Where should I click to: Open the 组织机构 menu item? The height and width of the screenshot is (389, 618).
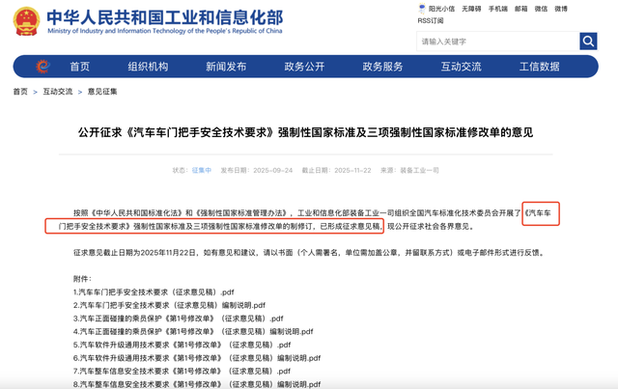point(148,67)
